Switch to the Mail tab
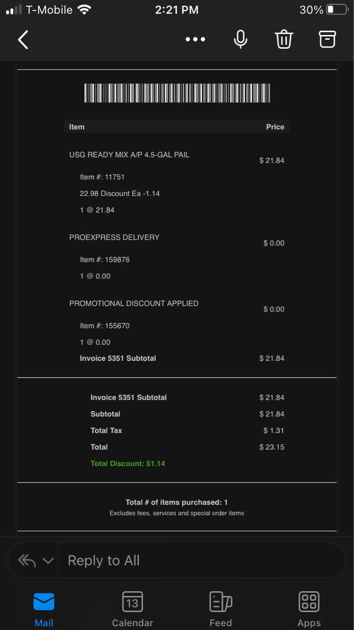Viewport: 354px width, 630px height. click(x=44, y=608)
